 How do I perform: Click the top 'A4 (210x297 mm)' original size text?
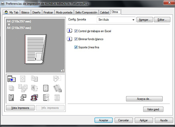pos(19,21)
